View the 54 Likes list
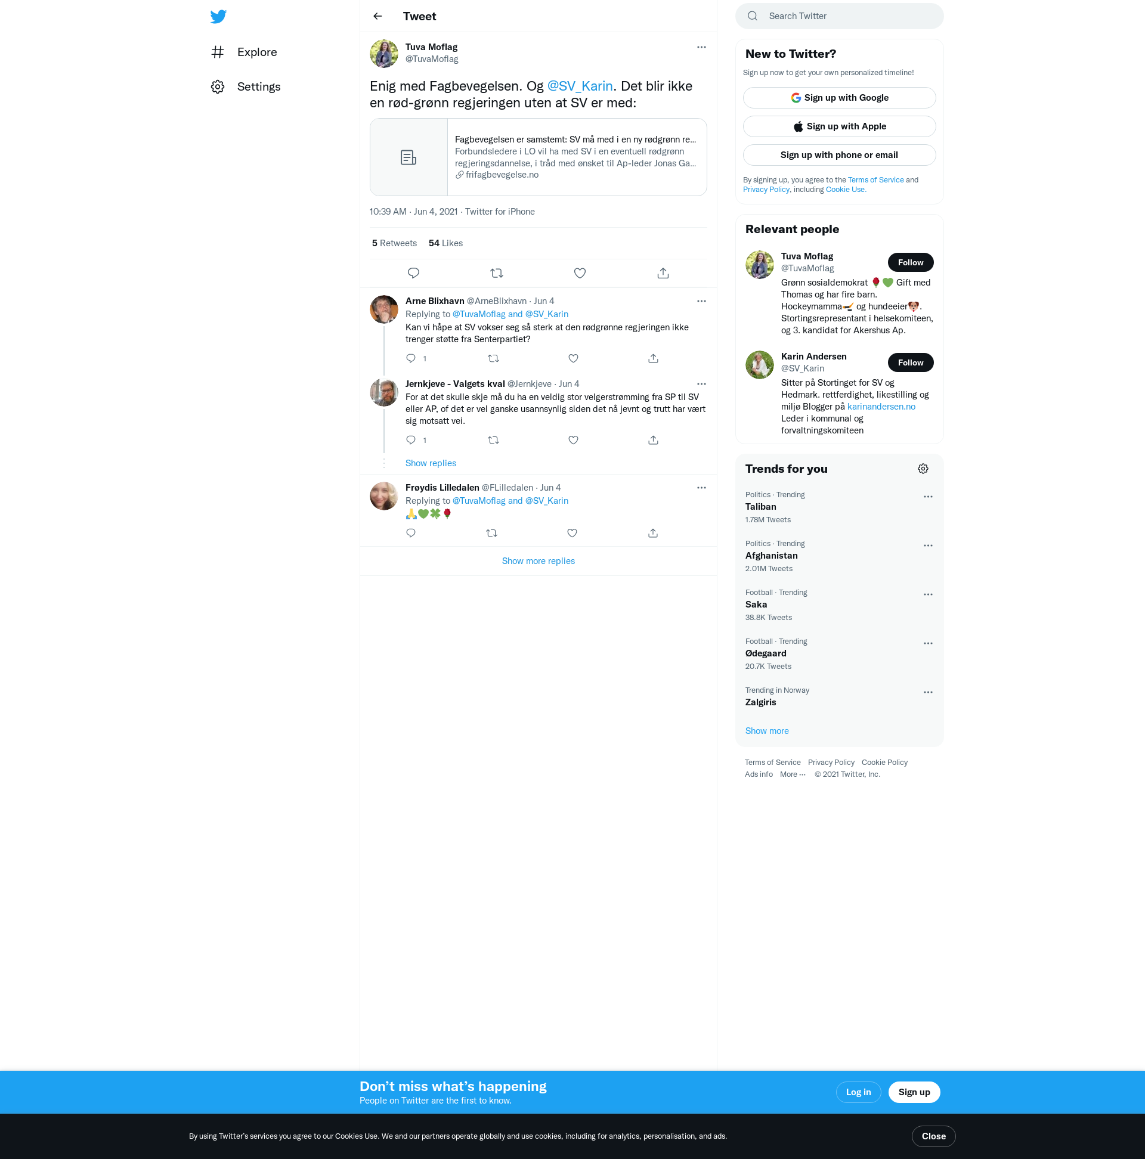Image resolution: width=1145 pixels, height=1159 pixels. point(445,243)
